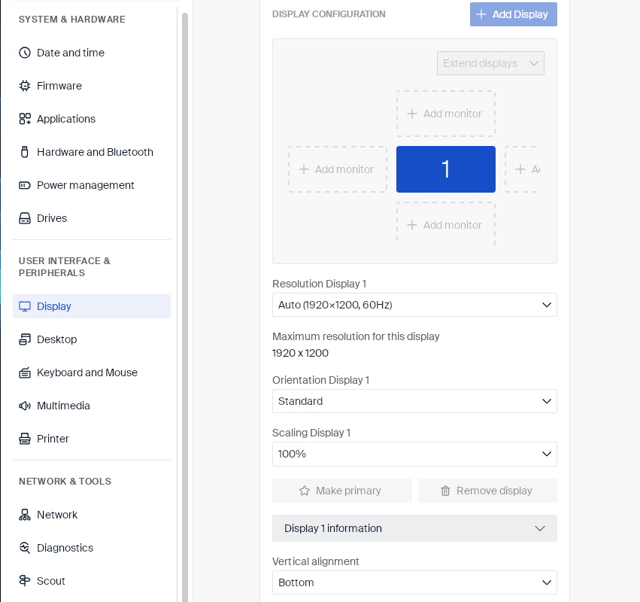The height and width of the screenshot is (602, 640).
Task: Add a monitor above display 1
Action: [x=446, y=114]
